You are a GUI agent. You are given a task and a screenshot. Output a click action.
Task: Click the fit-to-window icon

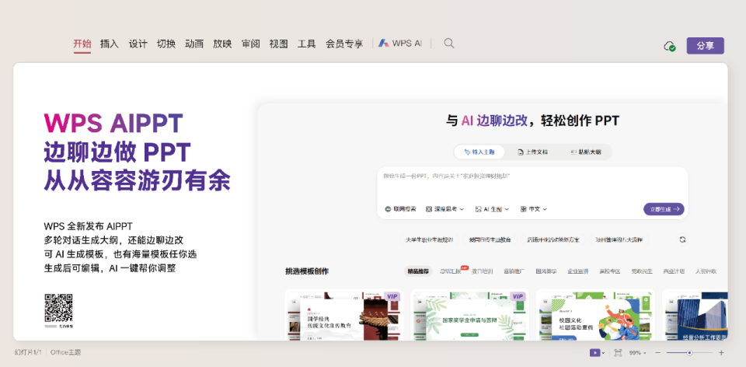[x=618, y=353]
